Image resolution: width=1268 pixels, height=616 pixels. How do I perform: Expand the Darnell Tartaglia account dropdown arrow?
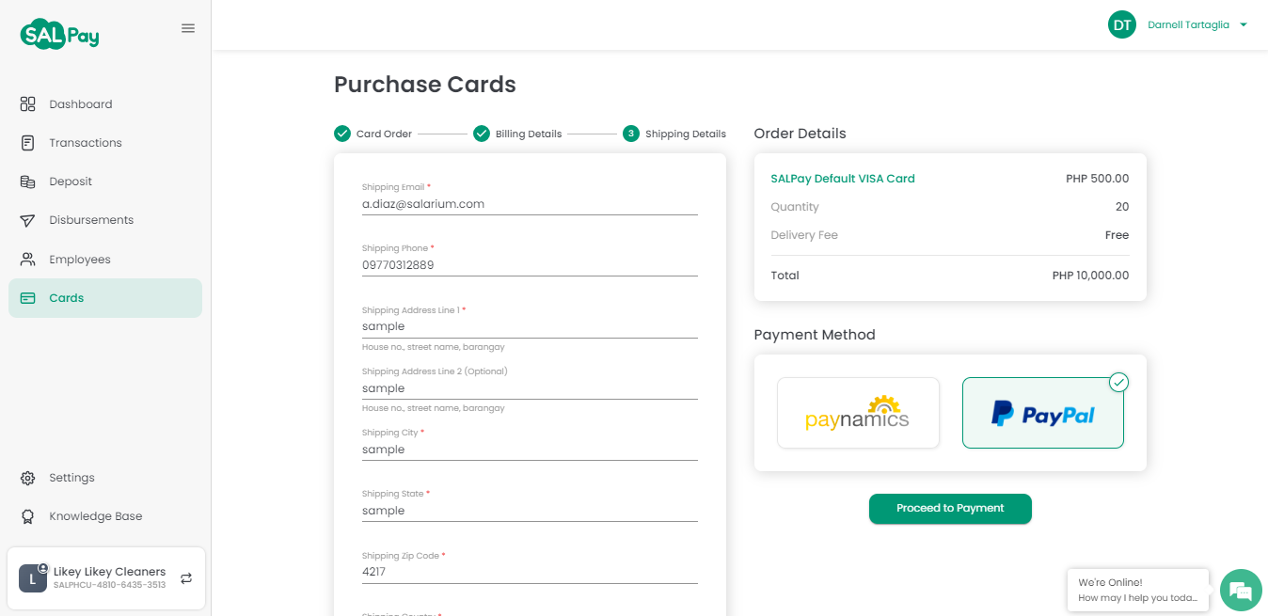click(1244, 25)
